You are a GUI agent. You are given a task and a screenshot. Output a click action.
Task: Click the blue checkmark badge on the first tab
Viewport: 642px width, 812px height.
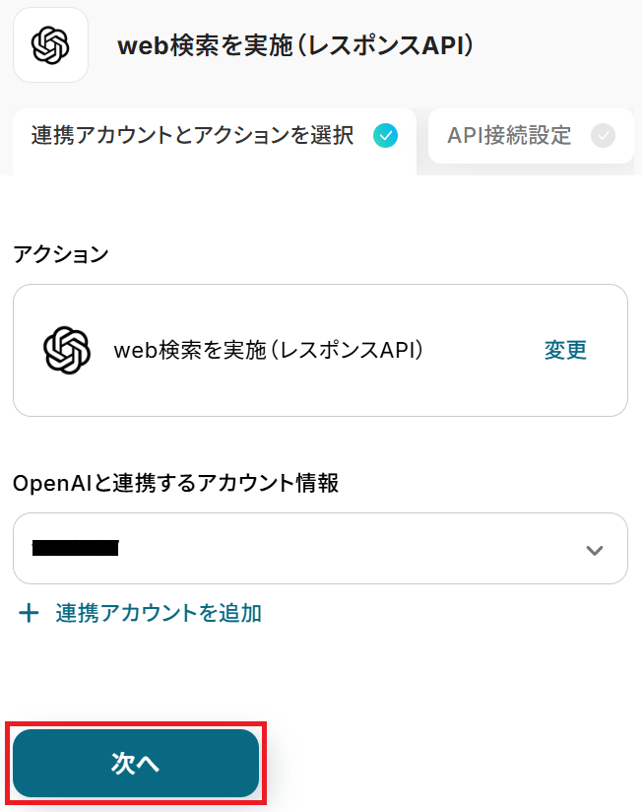[386, 136]
